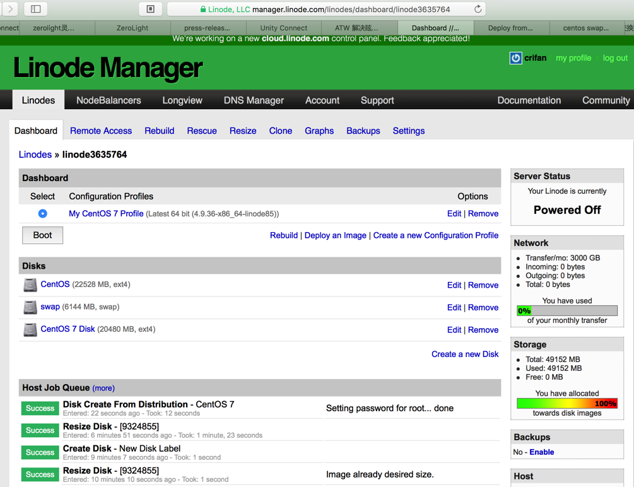Click Deploy an Image link

(335, 235)
